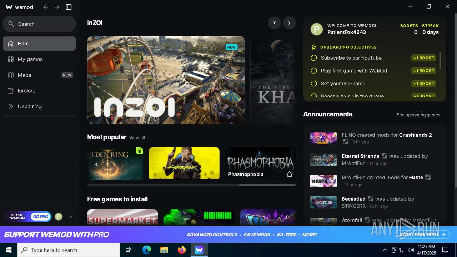This screenshot has height=257, width=457.
Task: Click Haste announcement thumbnail
Action: coord(323,181)
